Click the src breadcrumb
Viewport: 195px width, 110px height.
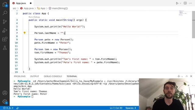[x=14, y=8]
